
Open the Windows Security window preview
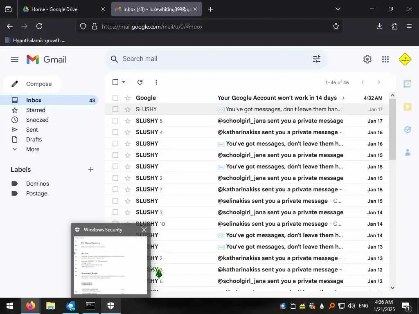[x=110, y=265]
